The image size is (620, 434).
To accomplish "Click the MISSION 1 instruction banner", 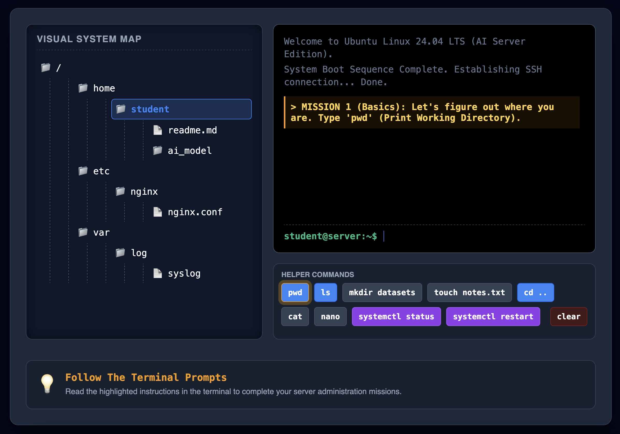I will [432, 112].
